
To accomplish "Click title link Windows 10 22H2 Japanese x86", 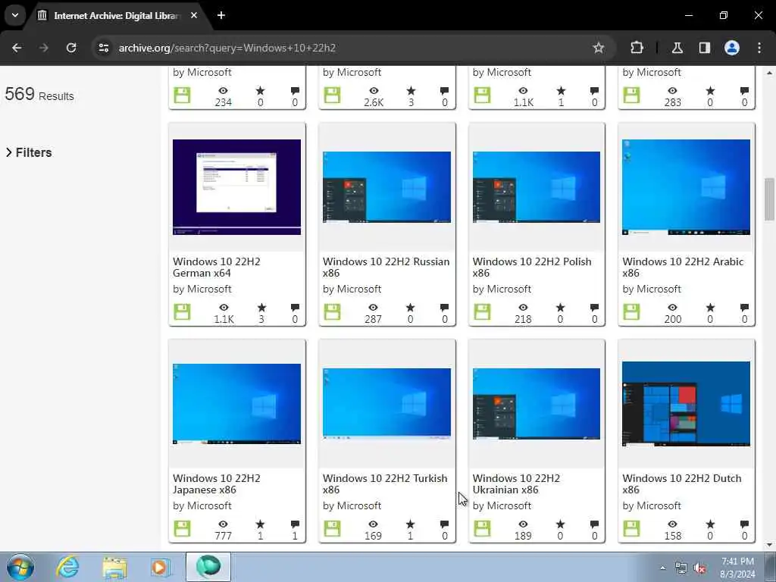I will coord(216,484).
